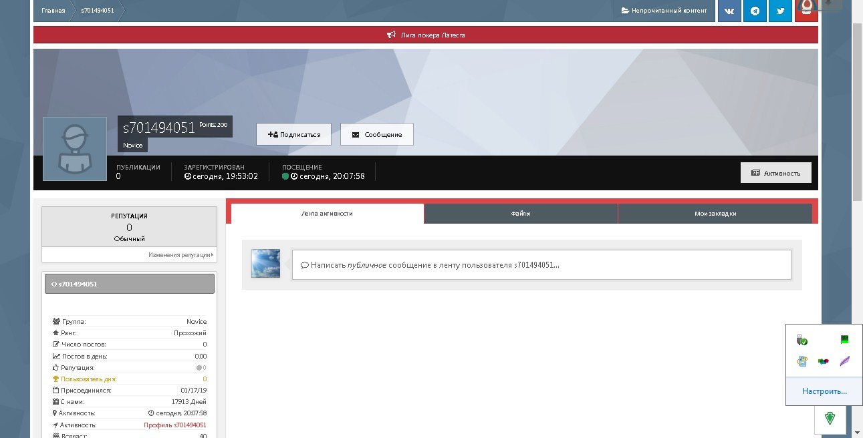The image size is (863, 438).
Task: Click Настроить… in tray popup
Action: (x=824, y=391)
